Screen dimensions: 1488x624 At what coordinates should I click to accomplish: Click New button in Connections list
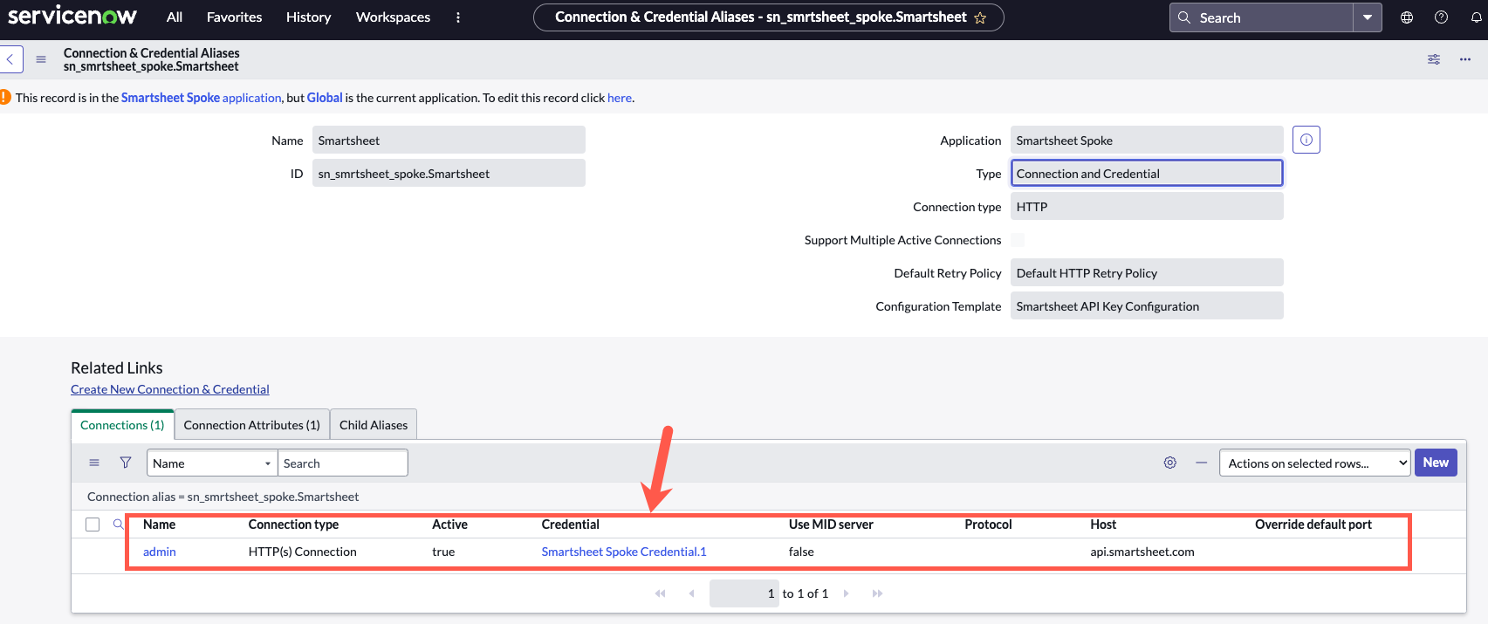click(x=1436, y=463)
